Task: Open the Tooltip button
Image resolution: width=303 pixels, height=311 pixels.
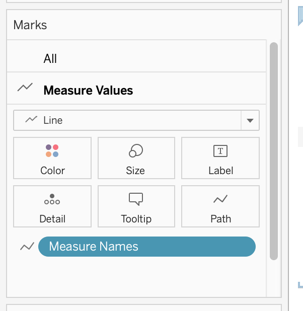Action: coord(136,206)
